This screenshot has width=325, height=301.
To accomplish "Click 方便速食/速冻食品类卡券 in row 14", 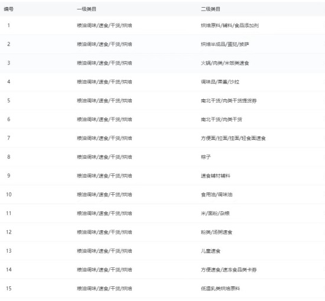I will point(229,270).
